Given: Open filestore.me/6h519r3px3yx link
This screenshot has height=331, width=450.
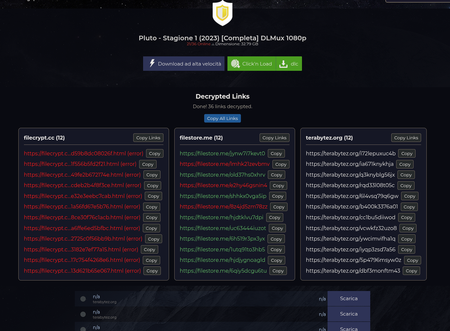Looking at the screenshot, I should [222, 239].
